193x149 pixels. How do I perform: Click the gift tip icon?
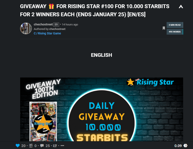tap(31, 145)
